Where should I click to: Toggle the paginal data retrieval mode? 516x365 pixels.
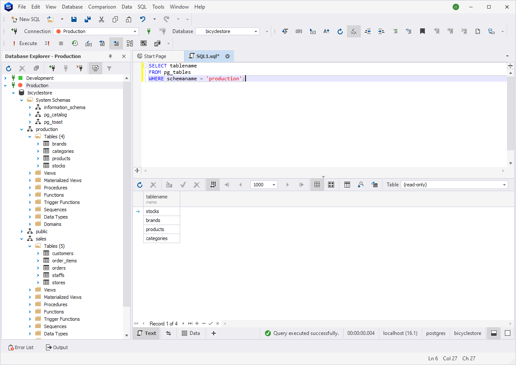pyautogui.click(x=213, y=184)
